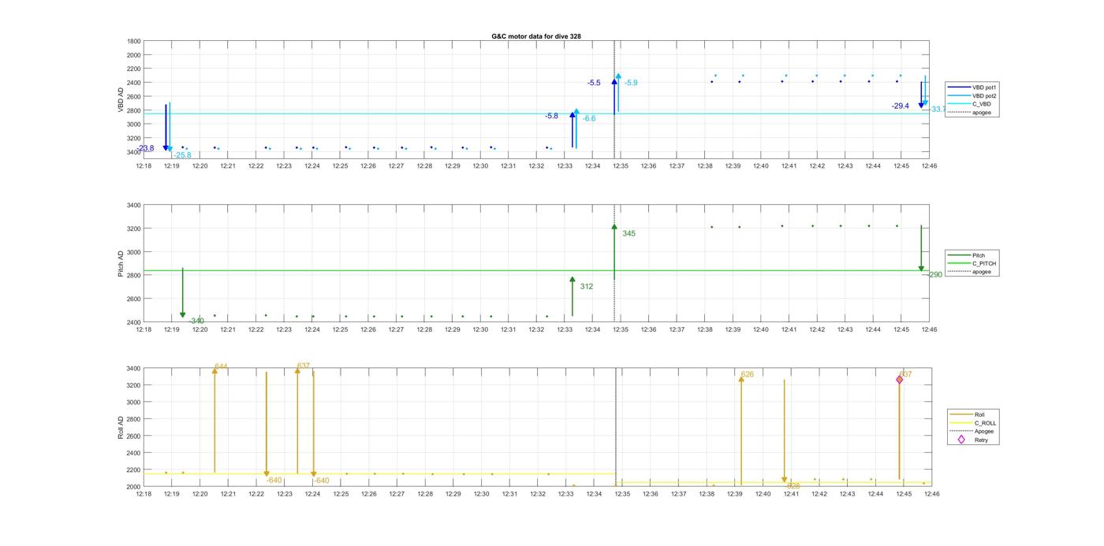This screenshot has width=1104, height=546.
Task: Click the '644' roll data label
Action: point(221,366)
